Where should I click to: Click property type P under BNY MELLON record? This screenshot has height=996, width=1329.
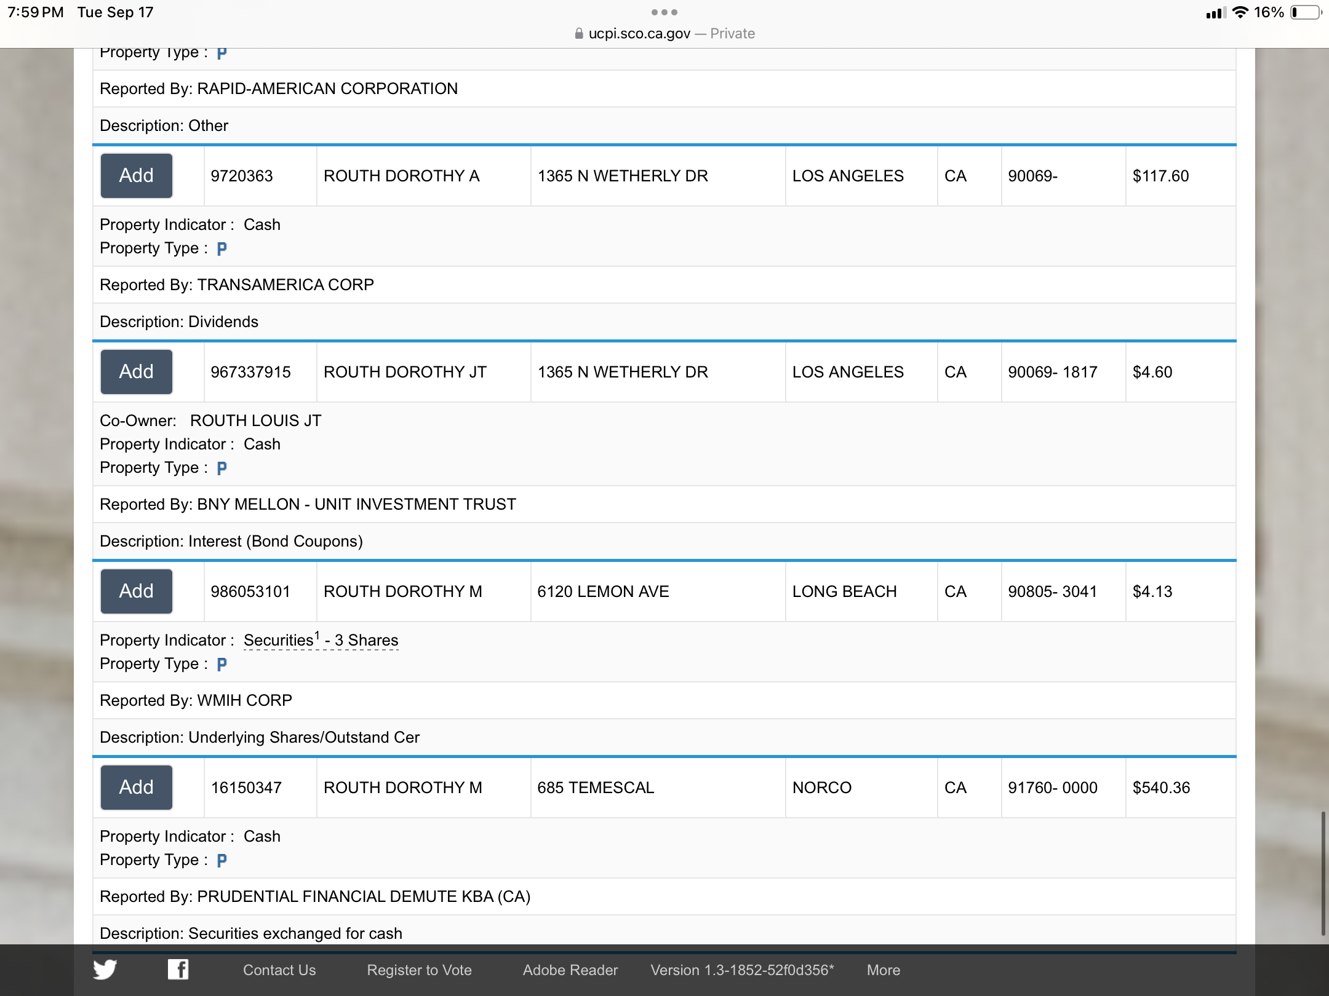click(x=222, y=468)
